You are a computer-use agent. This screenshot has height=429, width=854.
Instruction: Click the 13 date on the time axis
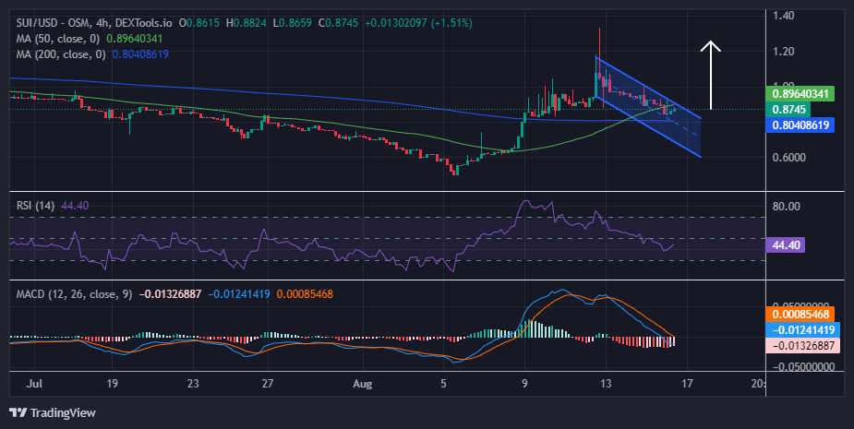tap(606, 384)
